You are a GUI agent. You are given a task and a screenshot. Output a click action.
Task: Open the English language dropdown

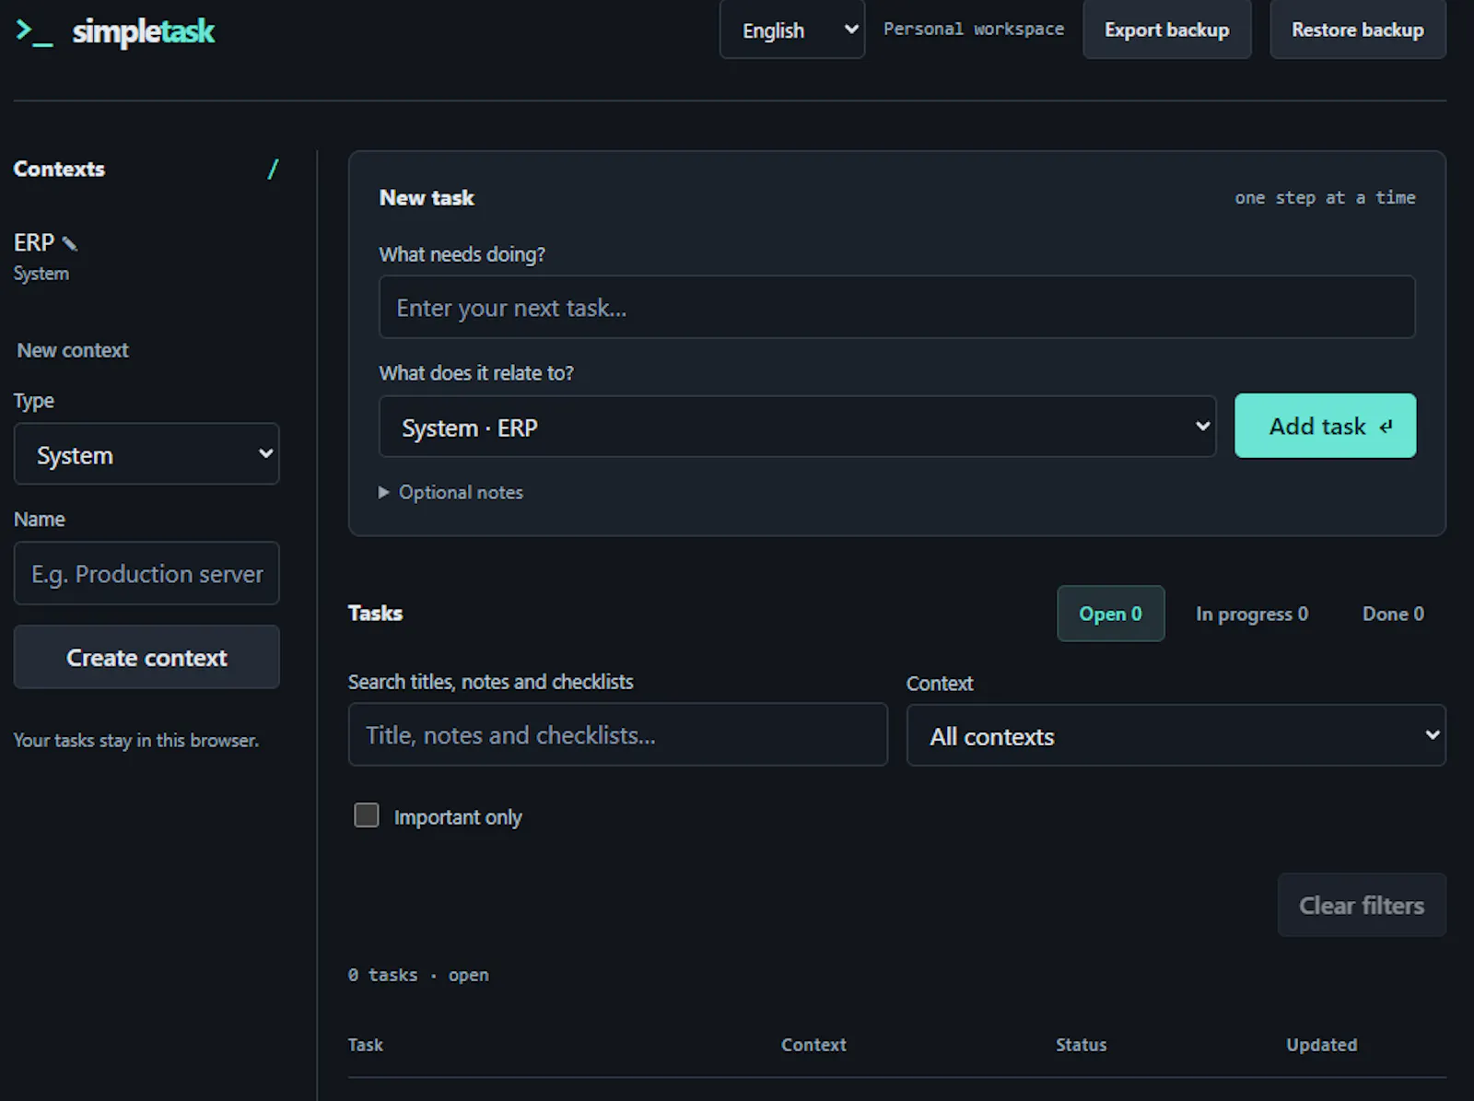[x=791, y=30]
